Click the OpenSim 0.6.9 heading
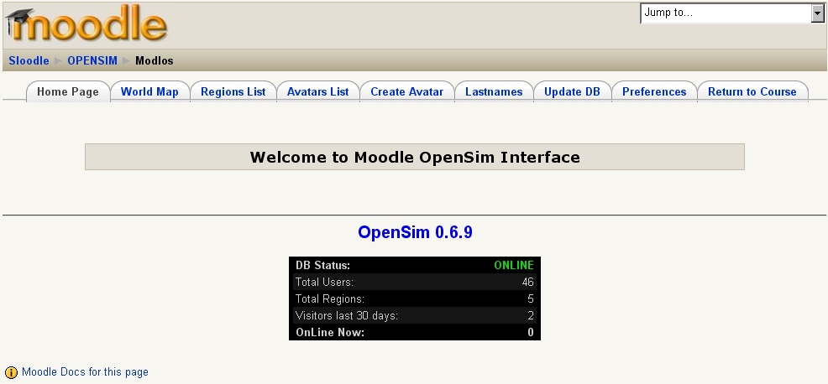The width and height of the screenshot is (828, 384). pos(415,232)
